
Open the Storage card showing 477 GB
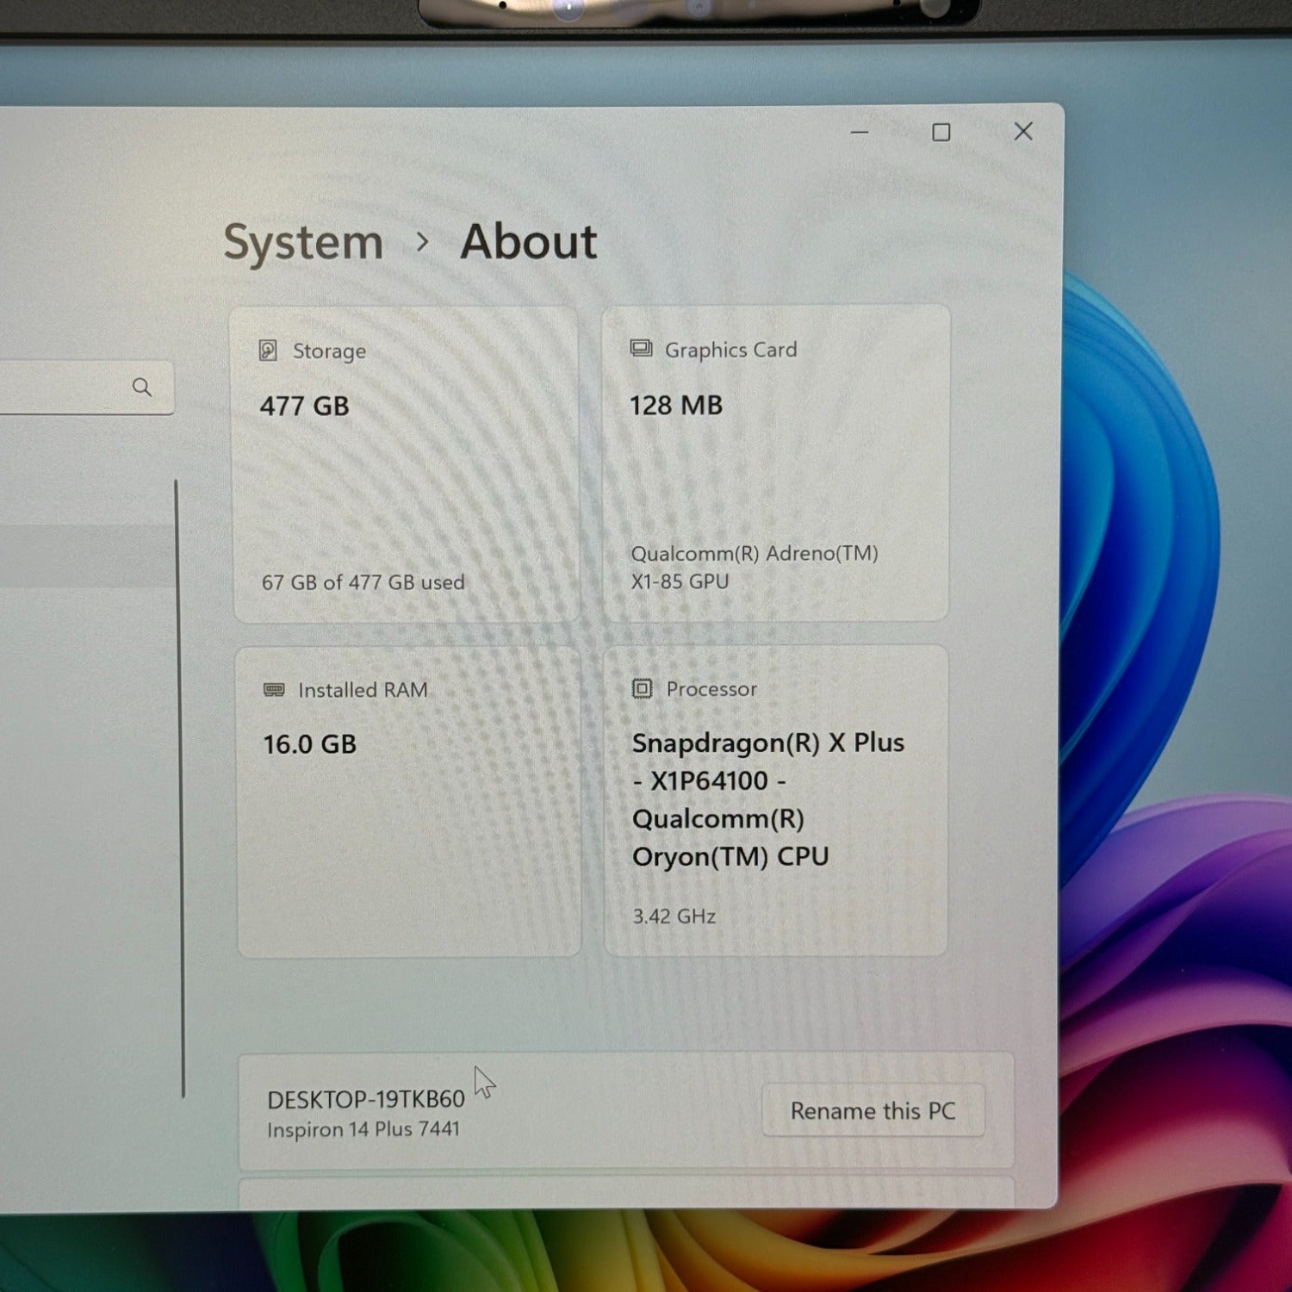(x=407, y=464)
